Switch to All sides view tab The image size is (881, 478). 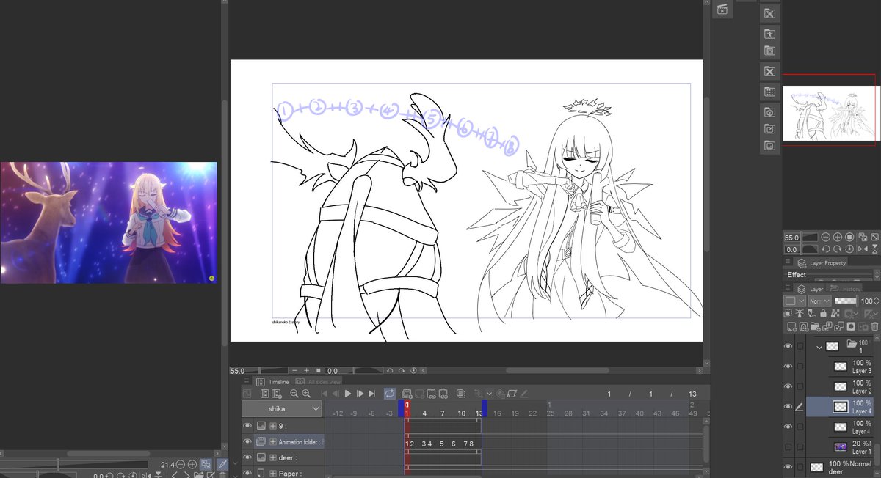click(x=318, y=382)
